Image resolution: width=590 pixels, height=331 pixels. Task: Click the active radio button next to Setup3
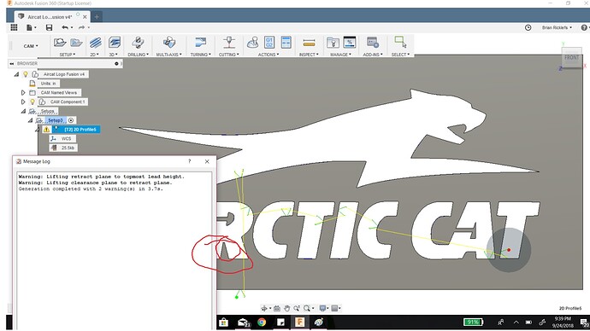(x=71, y=120)
